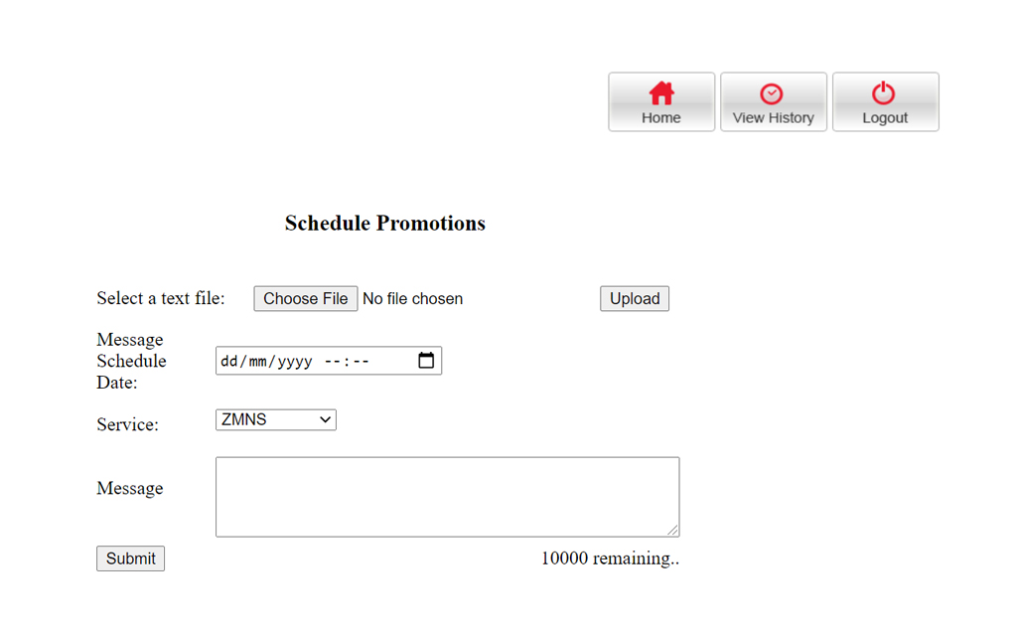Select the hour segment of the schedule time
The height and width of the screenshot is (636, 1017).
point(332,362)
